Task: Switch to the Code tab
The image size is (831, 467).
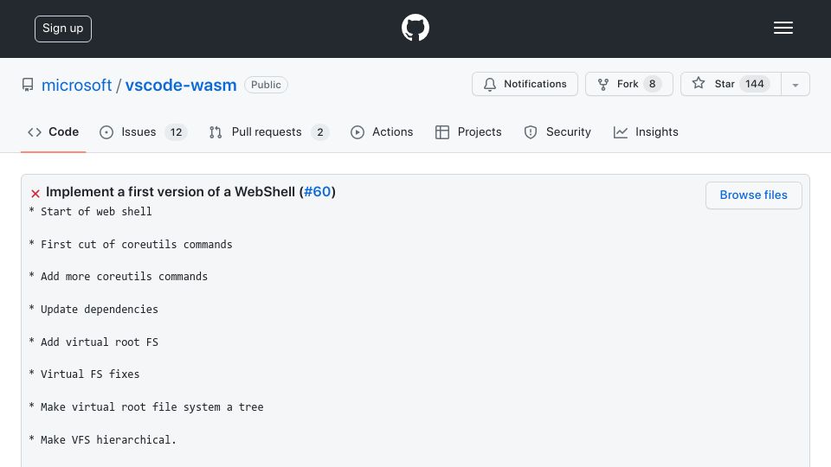Action: click(53, 131)
